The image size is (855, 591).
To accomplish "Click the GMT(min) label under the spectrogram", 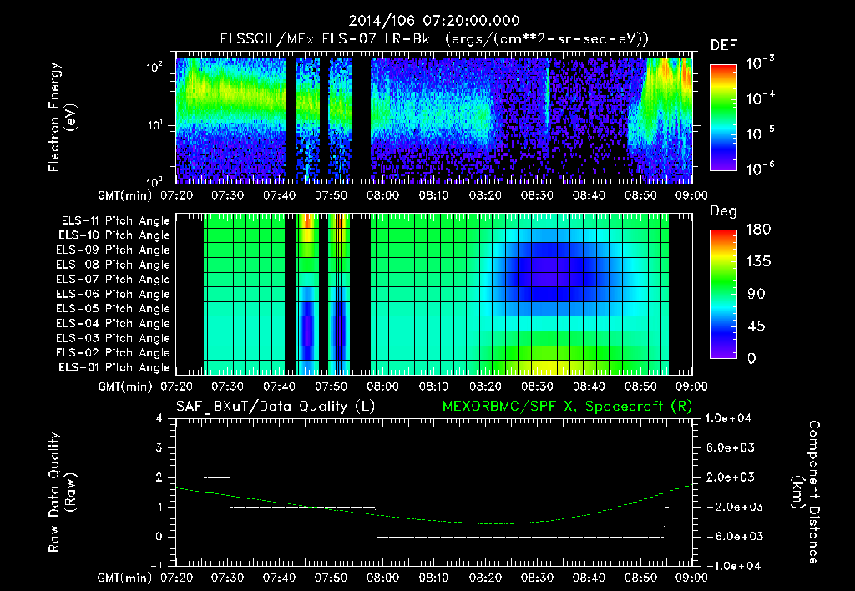I will click(125, 195).
